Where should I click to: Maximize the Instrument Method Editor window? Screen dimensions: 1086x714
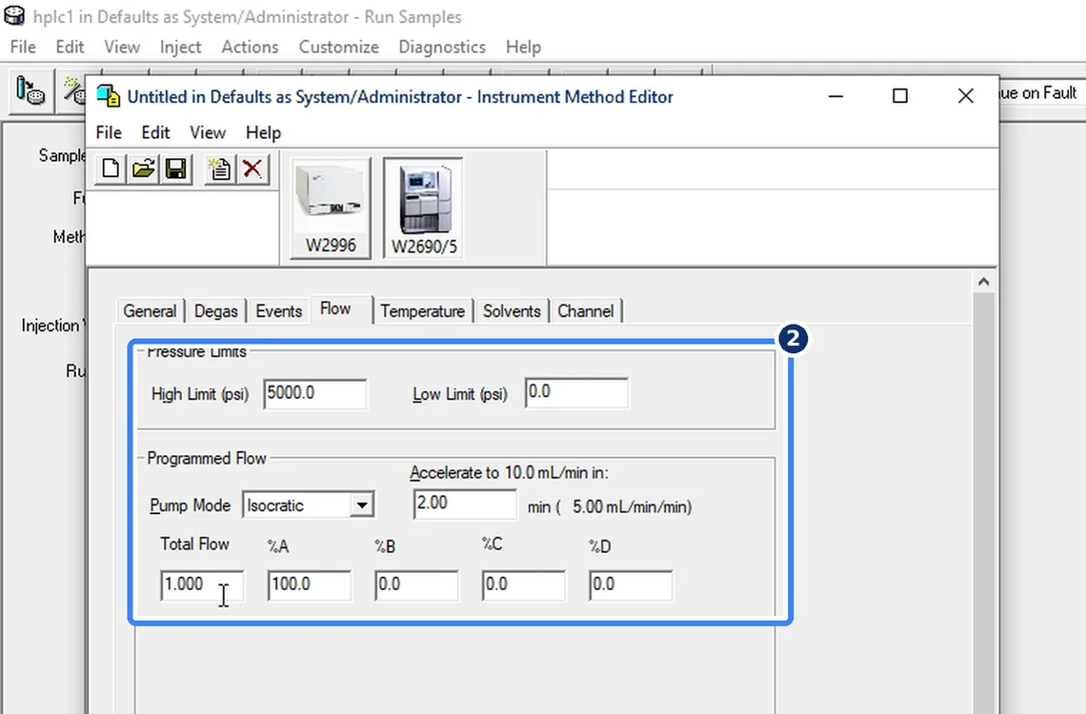[x=899, y=96]
